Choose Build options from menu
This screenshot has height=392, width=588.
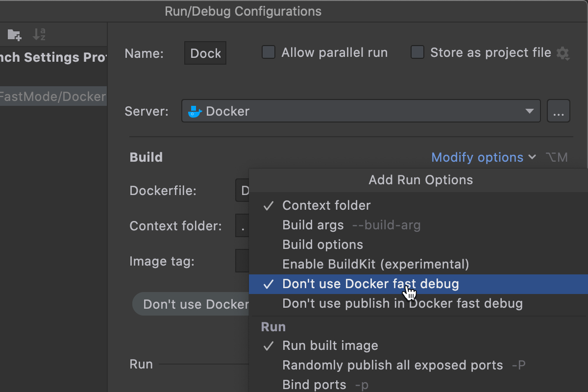click(x=322, y=245)
